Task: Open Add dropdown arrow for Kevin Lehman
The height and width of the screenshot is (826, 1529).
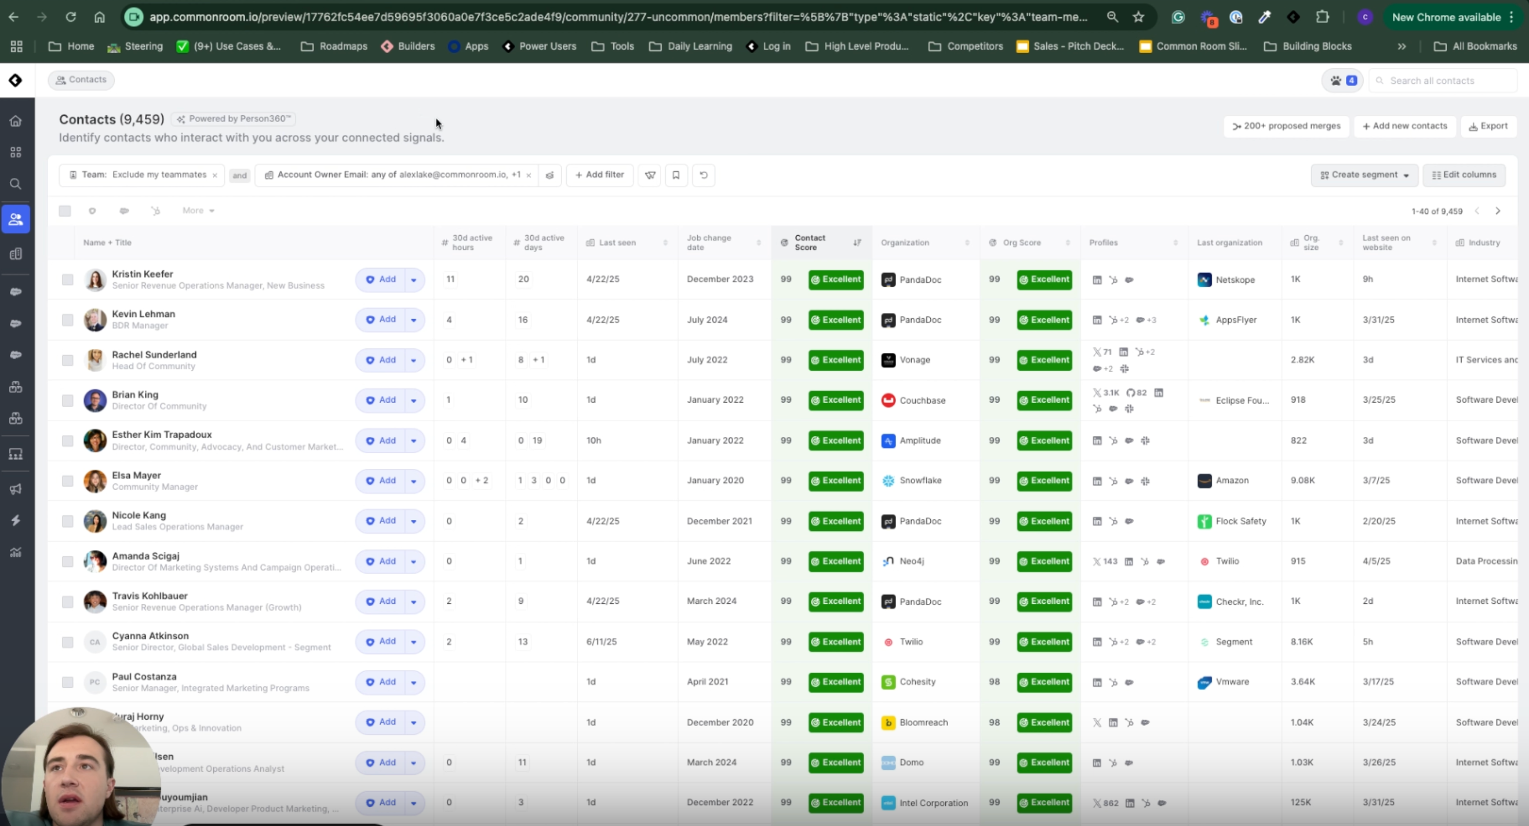Action: coord(414,320)
